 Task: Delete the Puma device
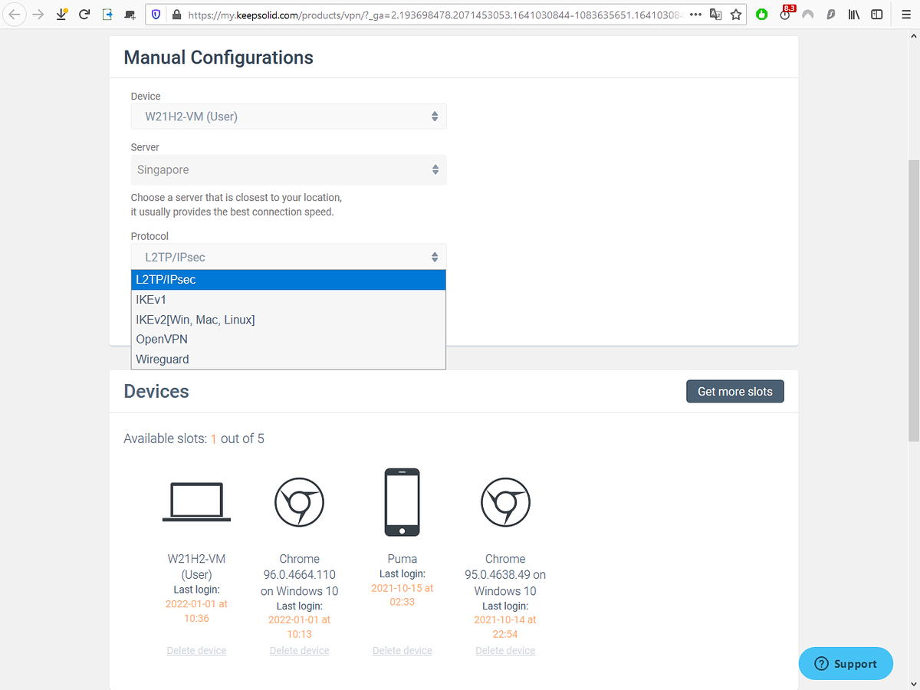[x=402, y=650]
